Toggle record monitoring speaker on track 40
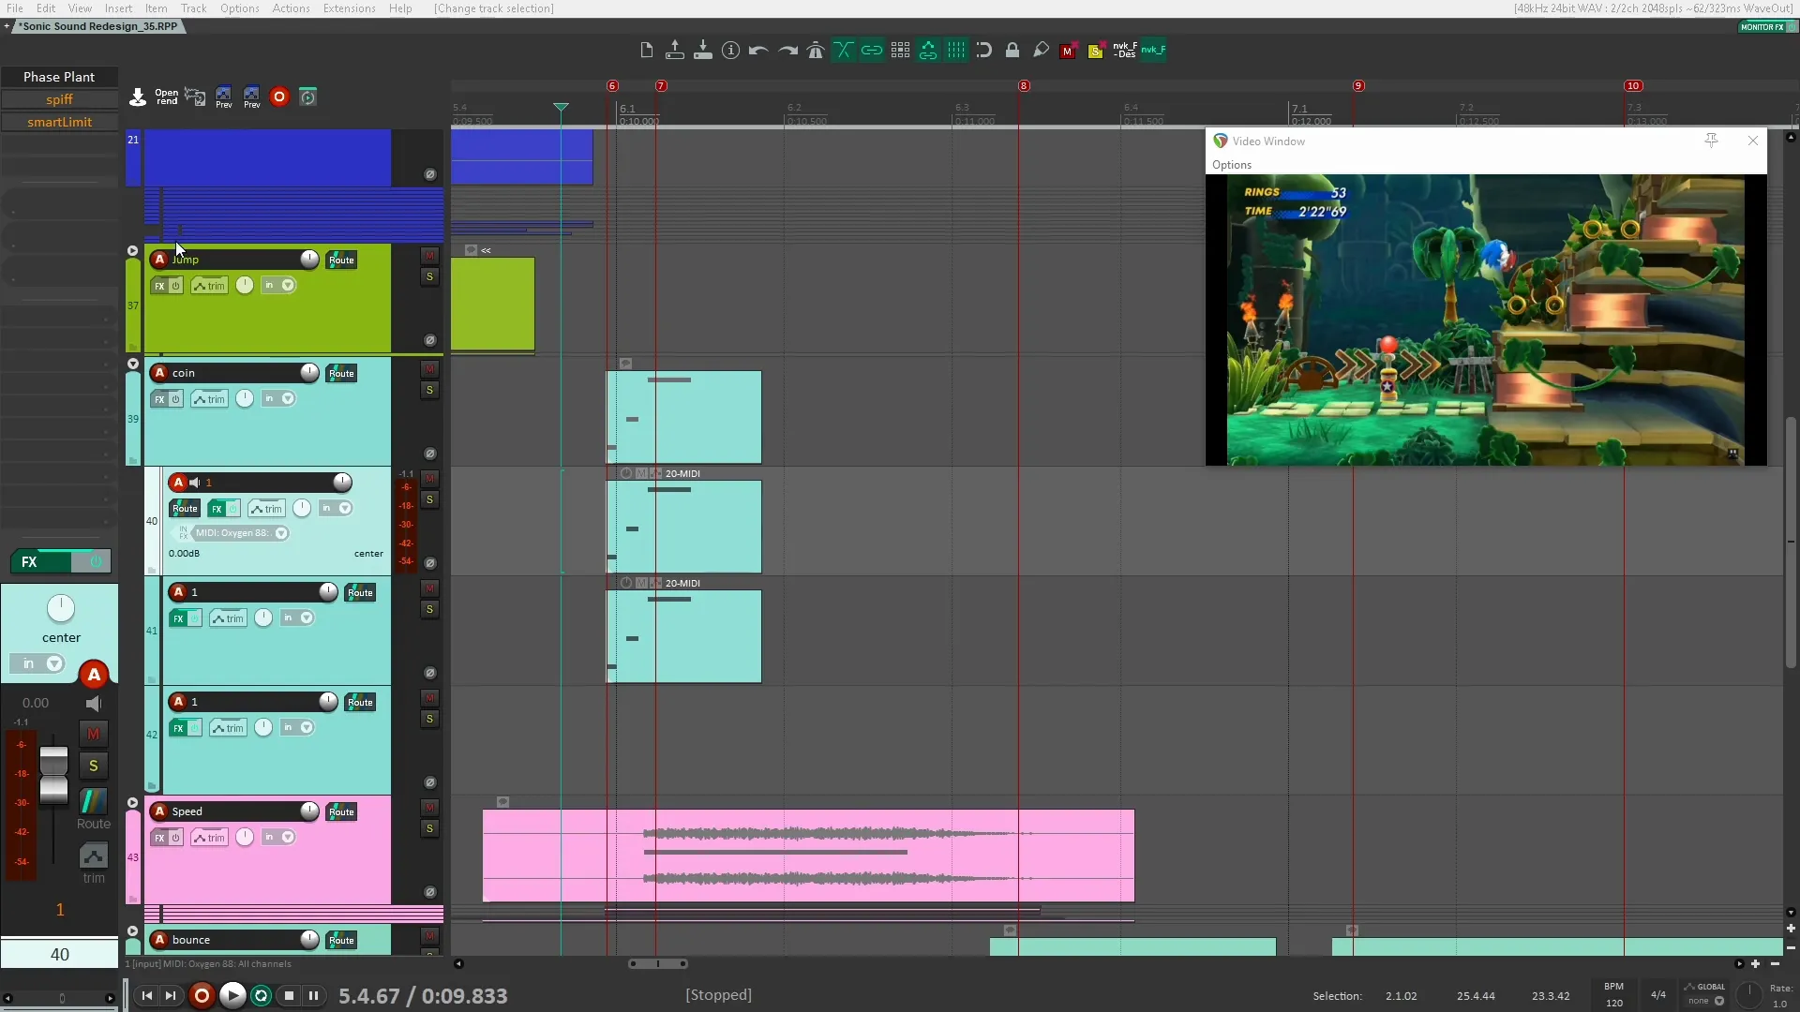This screenshot has height=1012, width=1800. pyautogui.click(x=195, y=483)
